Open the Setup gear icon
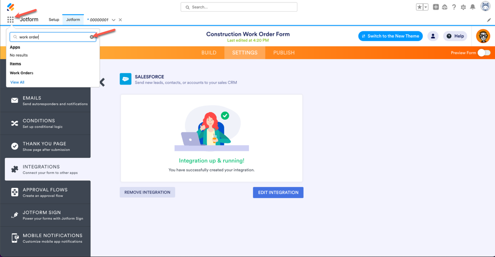495x257 pixels. (x=463, y=7)
